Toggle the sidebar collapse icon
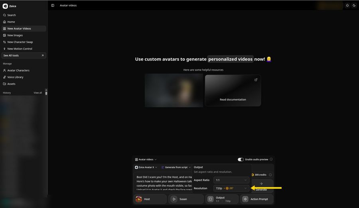The height and width of the screenshot is (208, 359). [x=53, y=6]
